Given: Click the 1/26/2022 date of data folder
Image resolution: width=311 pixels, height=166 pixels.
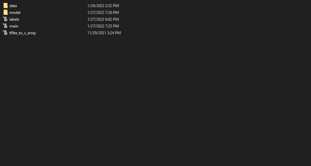Looking at the screenshot, I should [96, 6].
